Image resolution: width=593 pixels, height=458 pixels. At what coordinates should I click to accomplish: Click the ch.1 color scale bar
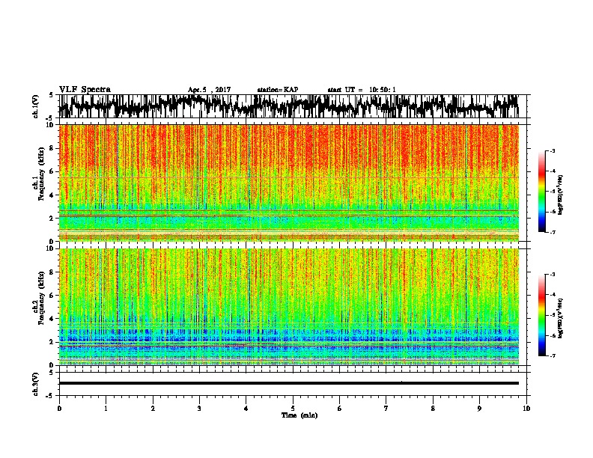click(541, 192)
